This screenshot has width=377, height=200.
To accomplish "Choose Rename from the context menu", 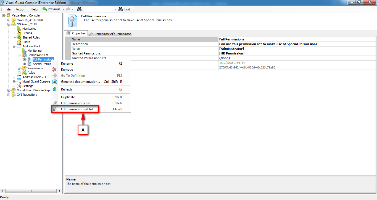I will [x=91, y=64].
